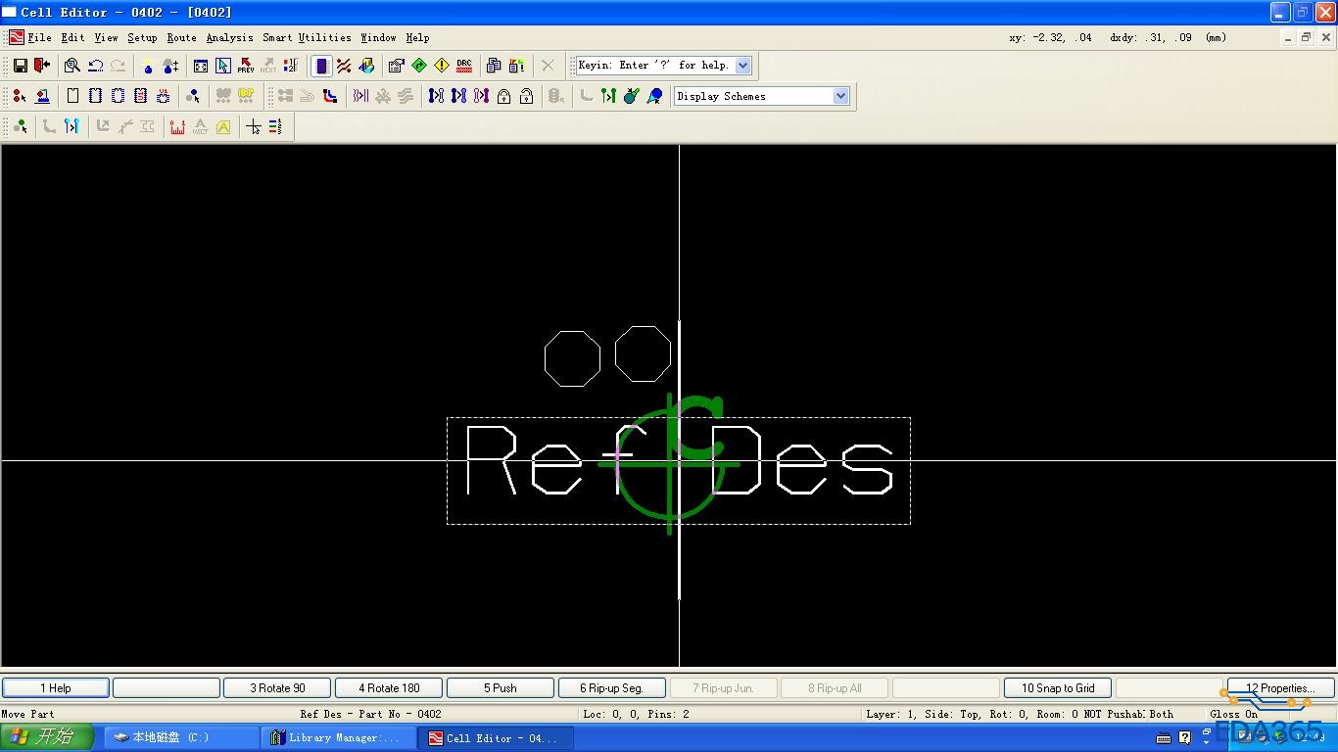Open the Help menu
Screen dimensions: 1338x752
click(417, 38)
